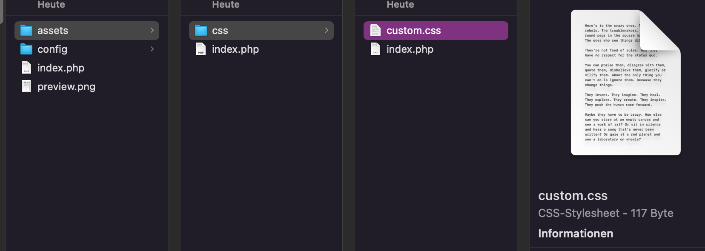
Task: Click the custom.css title in preview pane
Action: [573, 196]
